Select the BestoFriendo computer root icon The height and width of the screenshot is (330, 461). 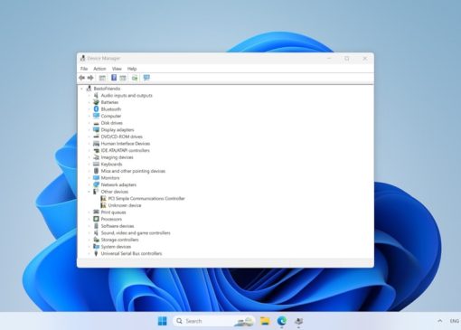point(89,89)
